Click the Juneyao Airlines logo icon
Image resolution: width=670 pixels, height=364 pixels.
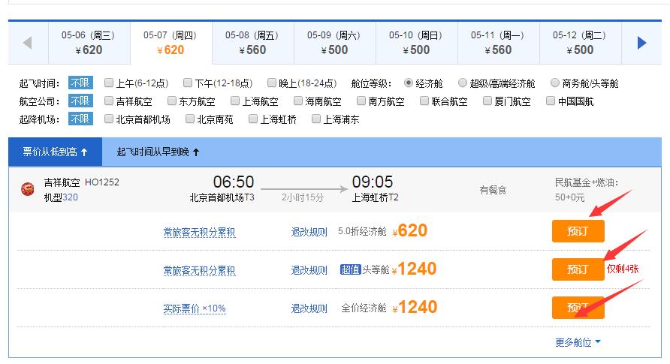pos(27,188)
